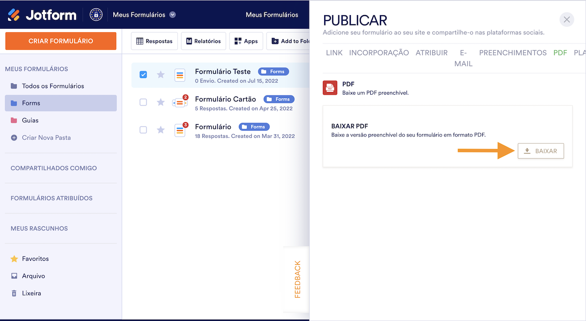Click the CRIAR FORMULÁRIO button

(61, 41)
